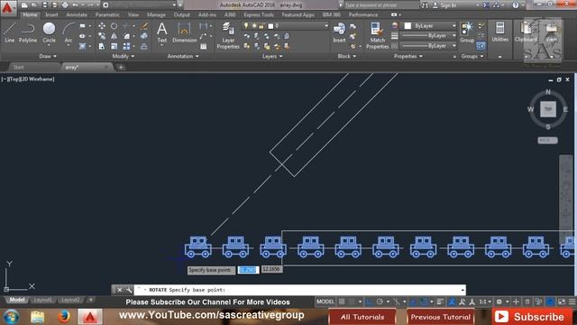Toggle the MODEL space button
This screenshot has width=577, height=325.
coord(325,302)
